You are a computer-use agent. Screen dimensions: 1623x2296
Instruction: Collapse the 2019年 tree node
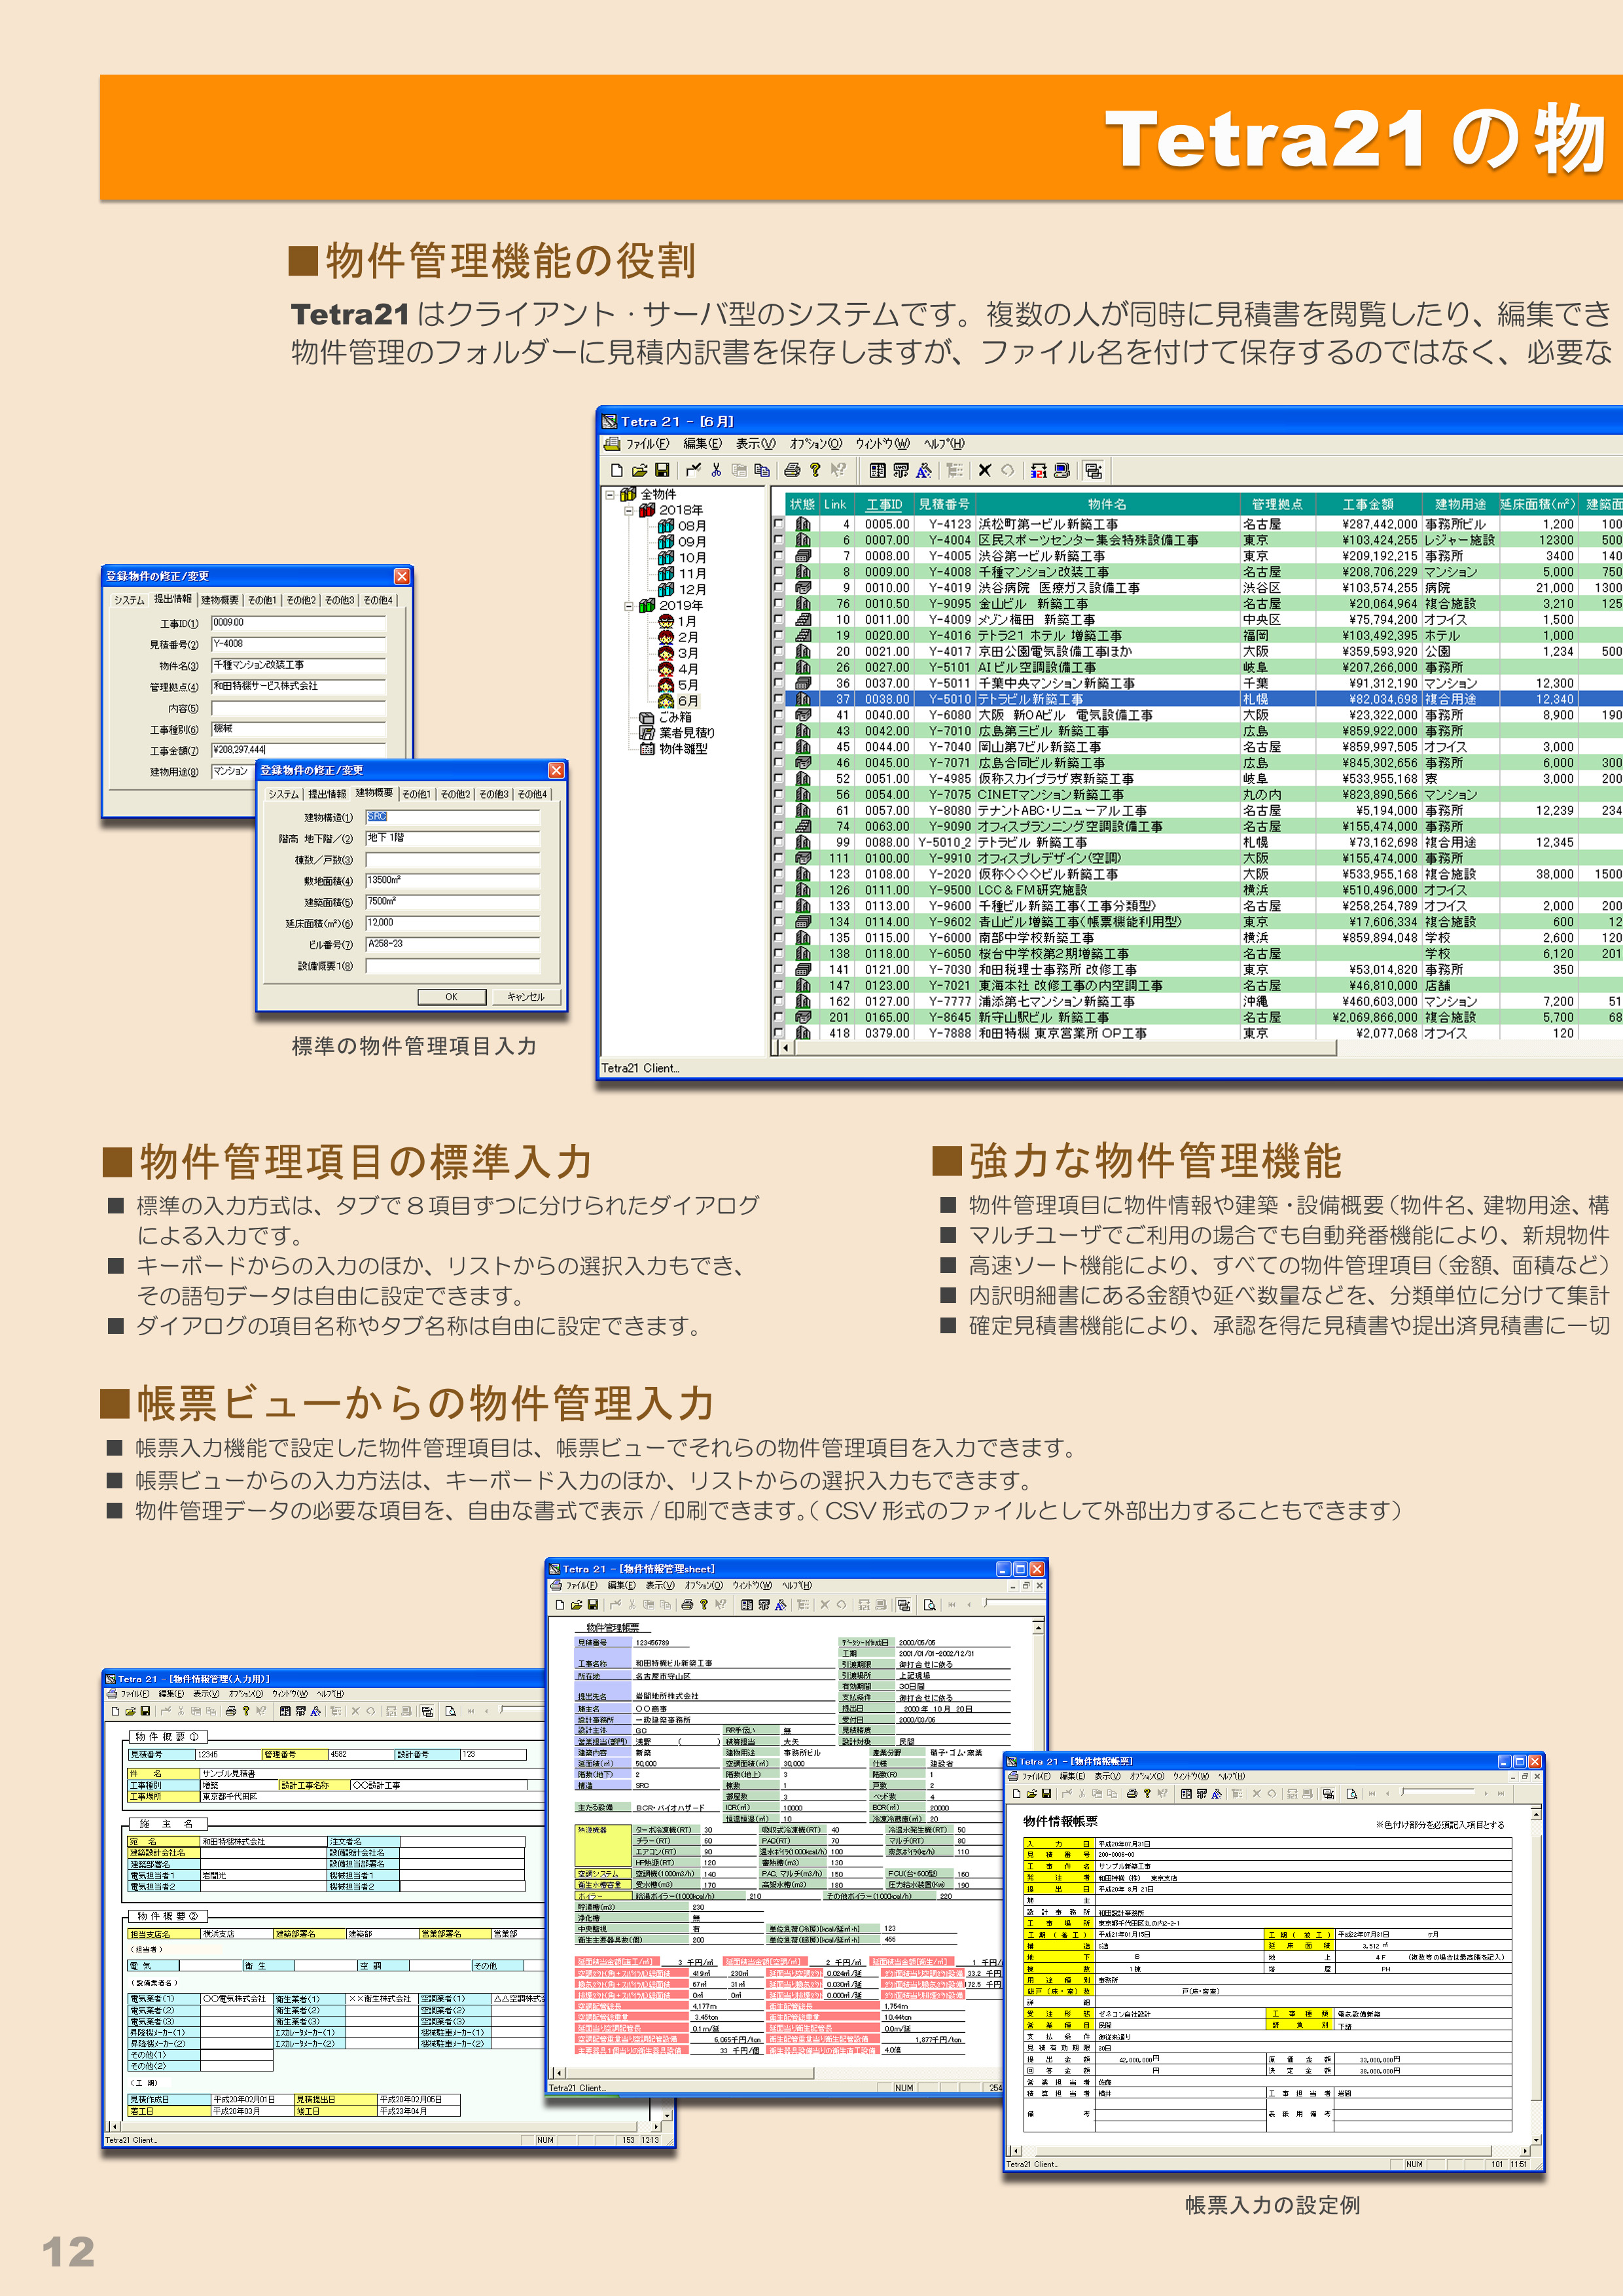(x=629, y=606)
